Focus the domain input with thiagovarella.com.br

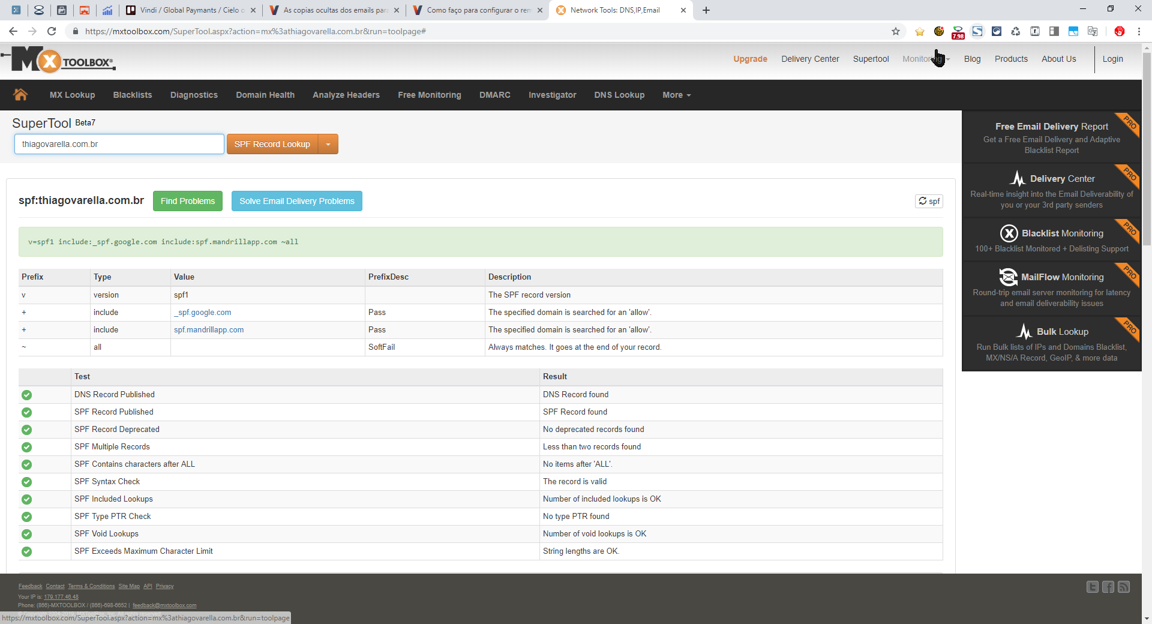click(119, 144)
